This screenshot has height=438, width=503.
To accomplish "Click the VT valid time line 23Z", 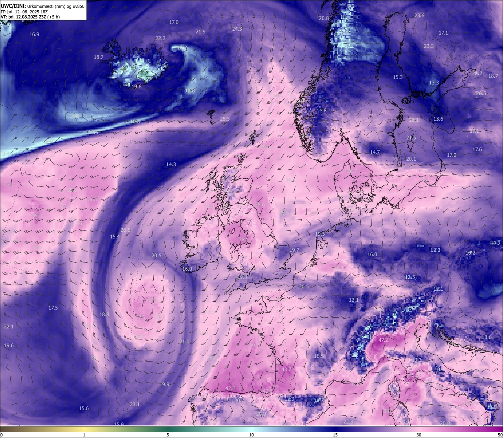I will pos(30,16).
